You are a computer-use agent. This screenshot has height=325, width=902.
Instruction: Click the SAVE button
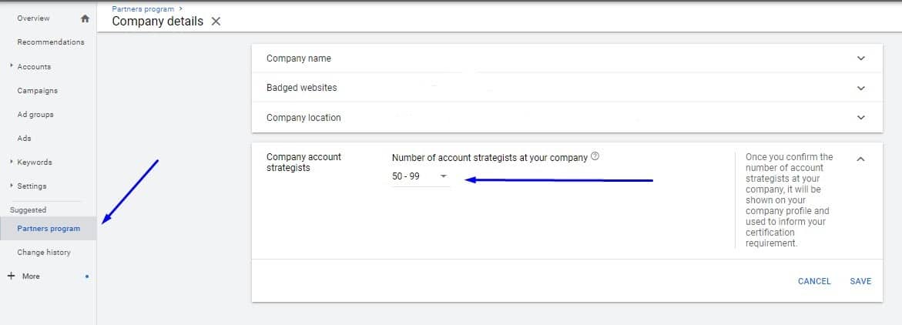click(x=860, y=281)
